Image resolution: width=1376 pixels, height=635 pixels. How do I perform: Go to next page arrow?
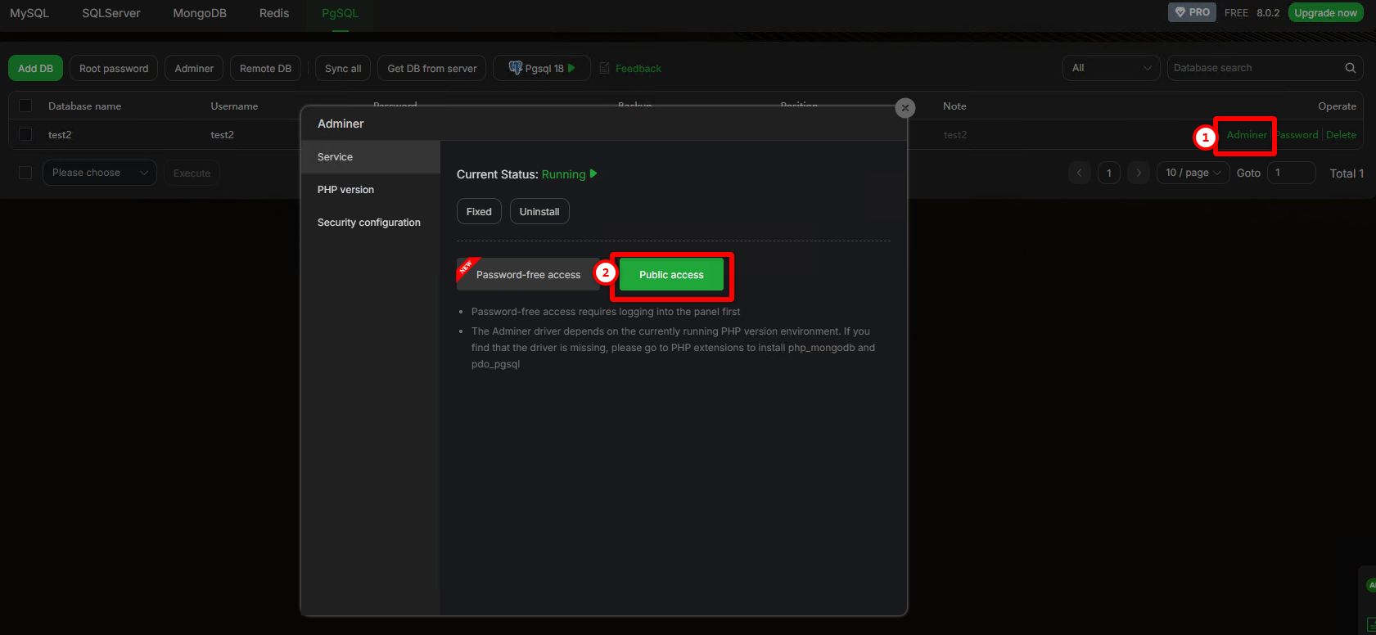(x=1138, y=173)
